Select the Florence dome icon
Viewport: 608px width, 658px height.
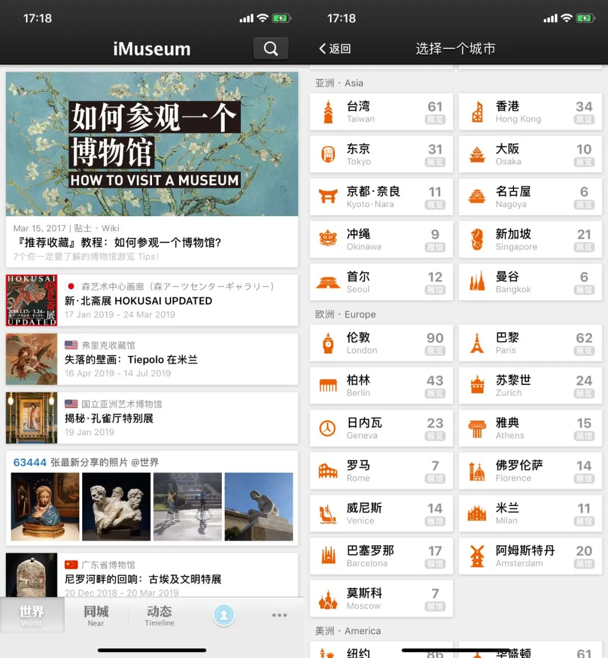[x=477, y=471]
